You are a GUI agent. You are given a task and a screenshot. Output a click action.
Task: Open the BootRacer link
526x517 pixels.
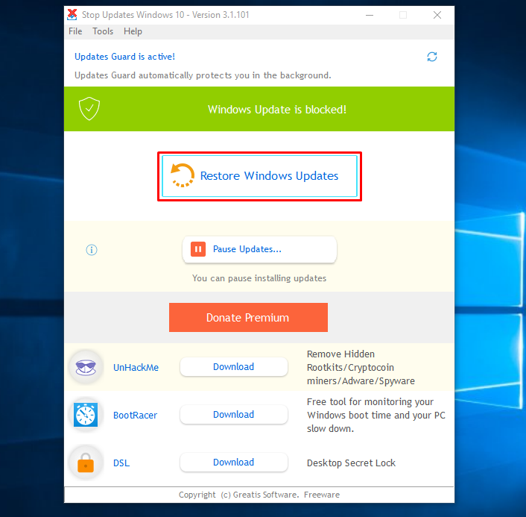(x=135, y=416)
